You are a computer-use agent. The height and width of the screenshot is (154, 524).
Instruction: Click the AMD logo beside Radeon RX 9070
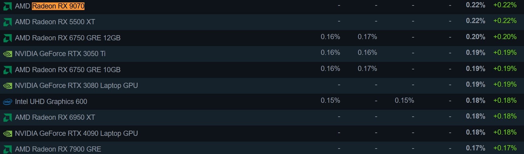[7, 6]
